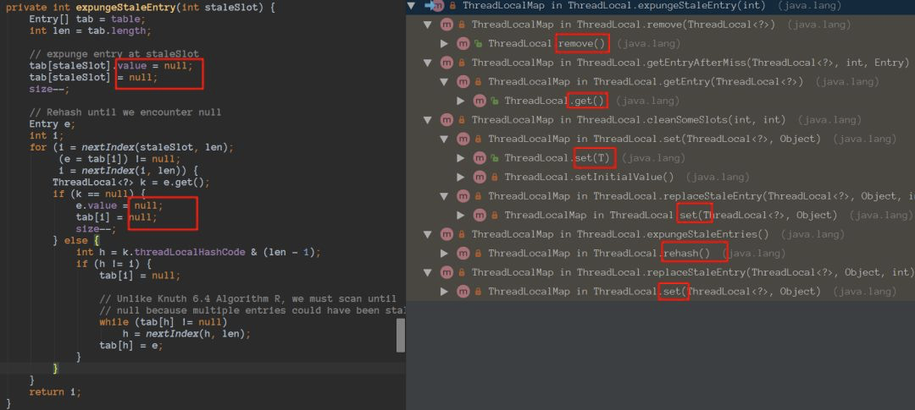Collapse the getEntryAfterMiss tree node
Screen dimensions: 915x410
(429, 63)
